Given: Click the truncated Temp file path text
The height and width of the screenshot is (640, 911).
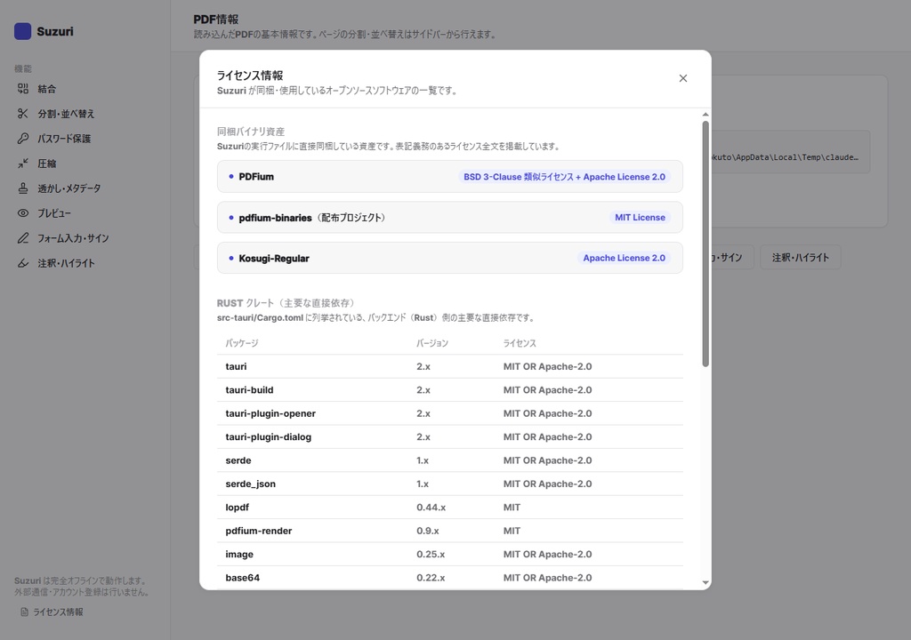Looking at the screenshot, I should tap(785, 157).
